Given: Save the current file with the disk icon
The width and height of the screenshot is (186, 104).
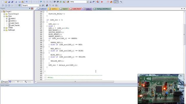Looking at the screenshot, I should [x=9, y=2].
